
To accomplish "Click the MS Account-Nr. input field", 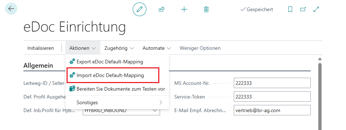I will (x=272, y=83).
